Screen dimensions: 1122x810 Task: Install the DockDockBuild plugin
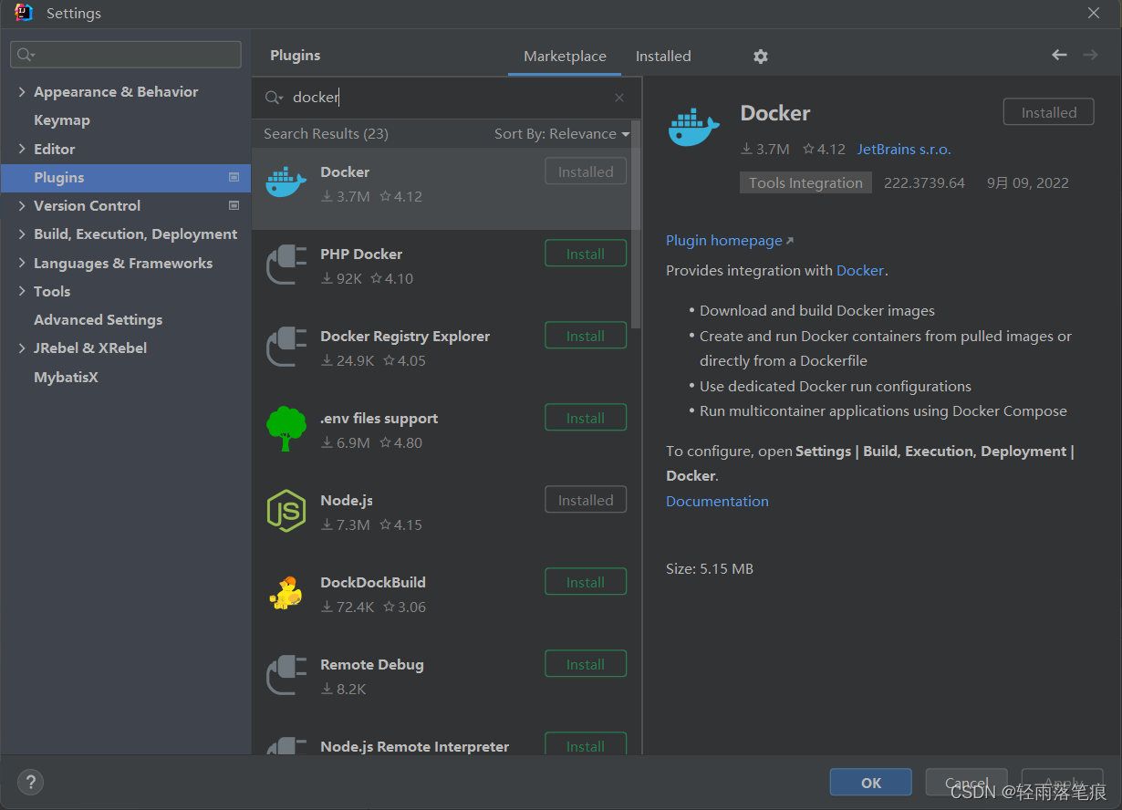tap(586, 582)
